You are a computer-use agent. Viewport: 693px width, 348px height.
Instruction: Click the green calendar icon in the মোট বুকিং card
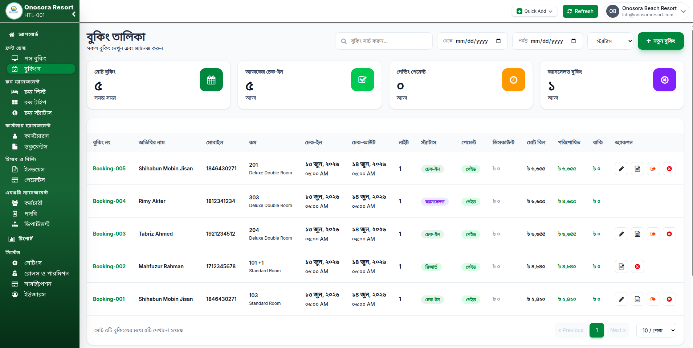pyautogui.click(x=211, y=80)
